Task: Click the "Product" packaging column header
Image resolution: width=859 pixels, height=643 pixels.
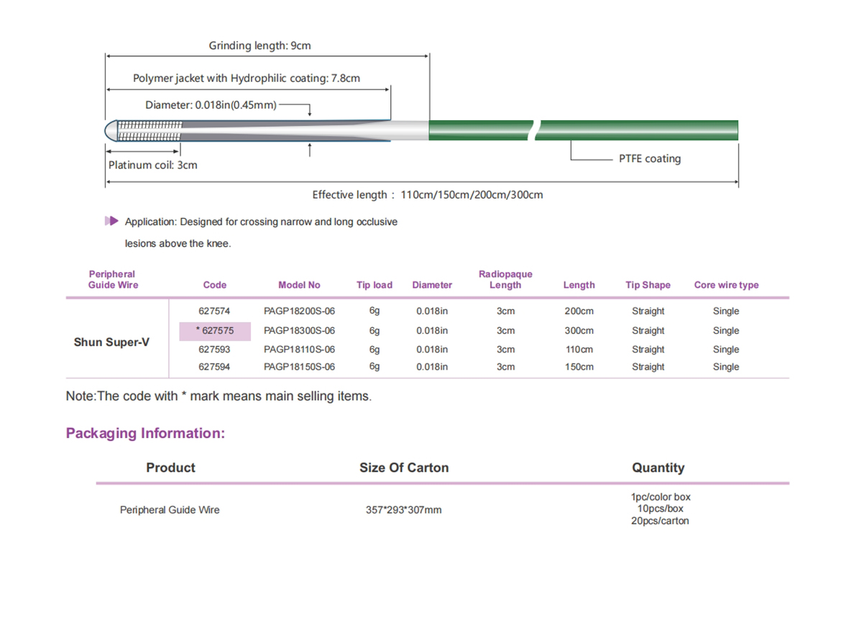Action: click(170, 468)
